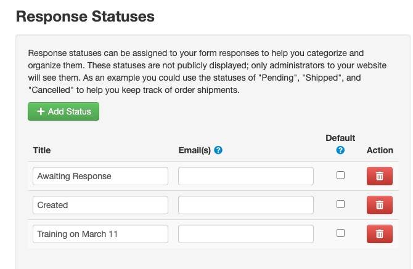Click the Default column header text
This screenshot has width=413, height=269.
click(x=340, y=138)
